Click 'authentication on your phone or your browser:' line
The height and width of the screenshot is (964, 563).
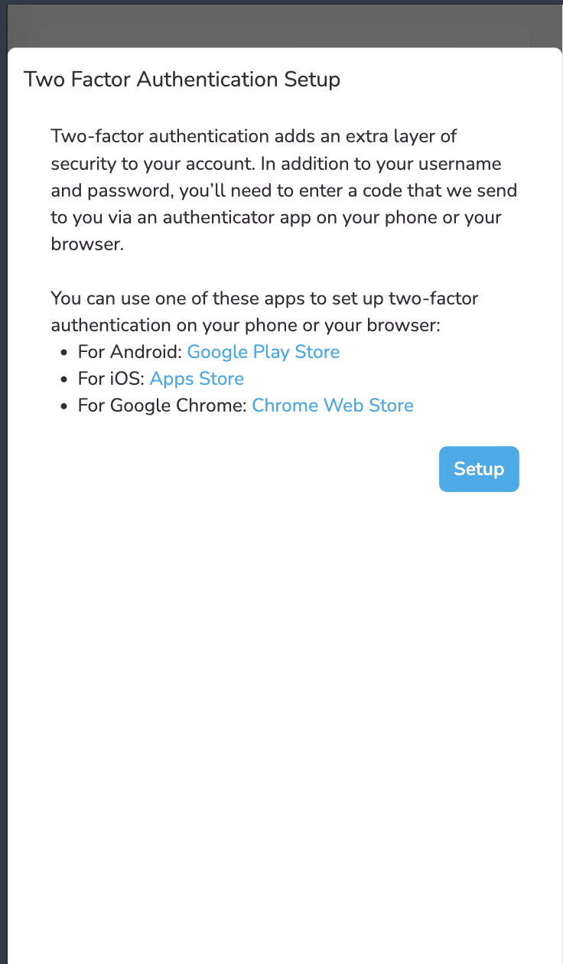[x=246, y=325]
